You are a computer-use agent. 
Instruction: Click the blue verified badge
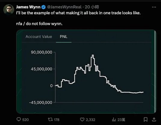pyautogui.click(x=44, y=7)
